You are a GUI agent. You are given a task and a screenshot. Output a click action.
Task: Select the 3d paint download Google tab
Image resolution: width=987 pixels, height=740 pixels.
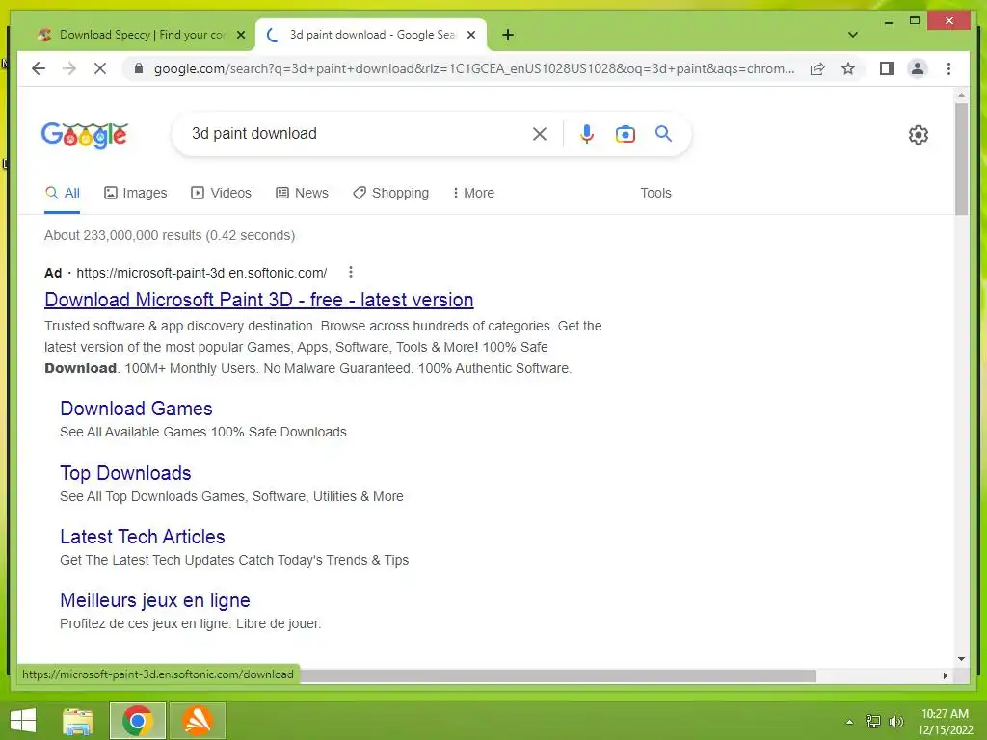[371, 35]
